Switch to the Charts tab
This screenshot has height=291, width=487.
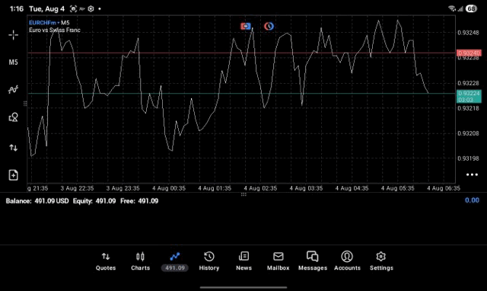point(140,261)
